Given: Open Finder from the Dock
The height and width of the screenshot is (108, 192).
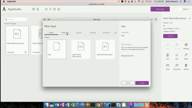Looking at the screenshot, I should (46, 105).
